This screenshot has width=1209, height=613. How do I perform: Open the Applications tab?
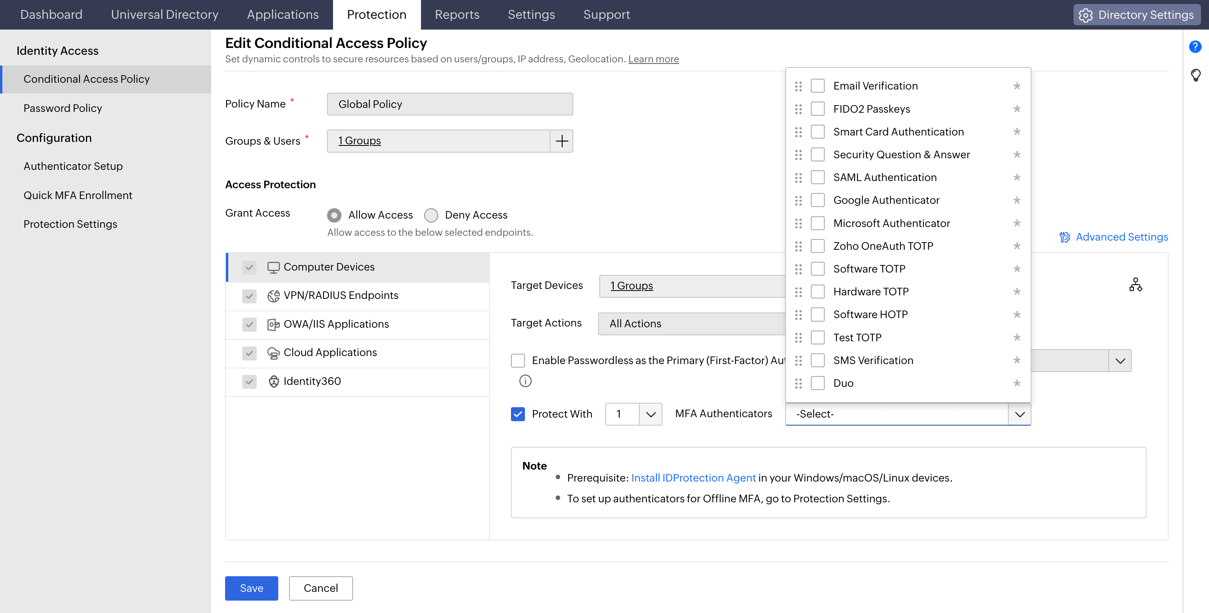283,14
